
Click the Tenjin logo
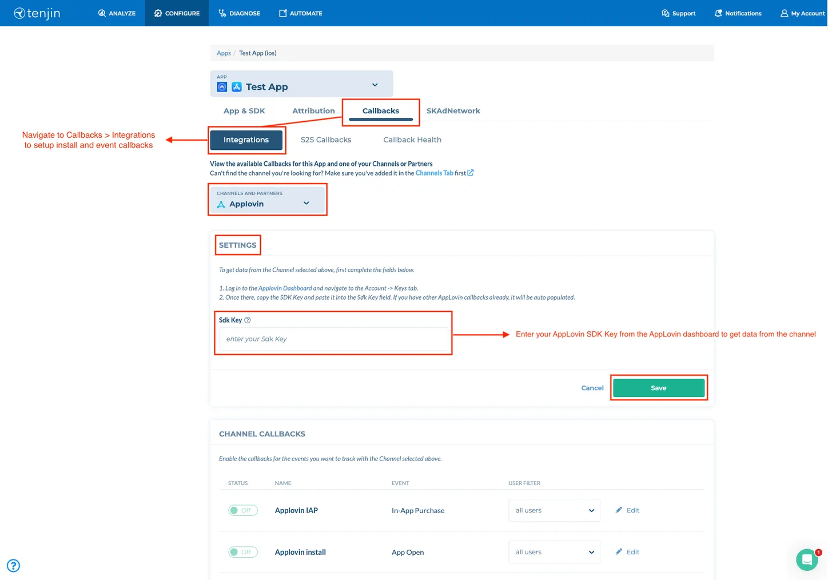(x=37, y=13)
